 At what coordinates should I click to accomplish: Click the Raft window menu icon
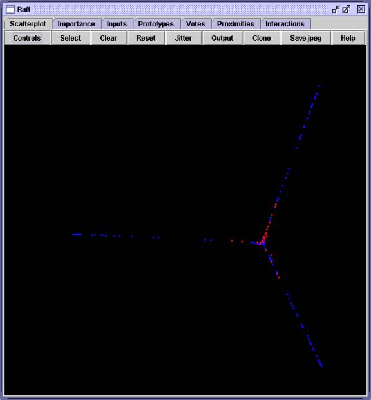click(10, 9)
